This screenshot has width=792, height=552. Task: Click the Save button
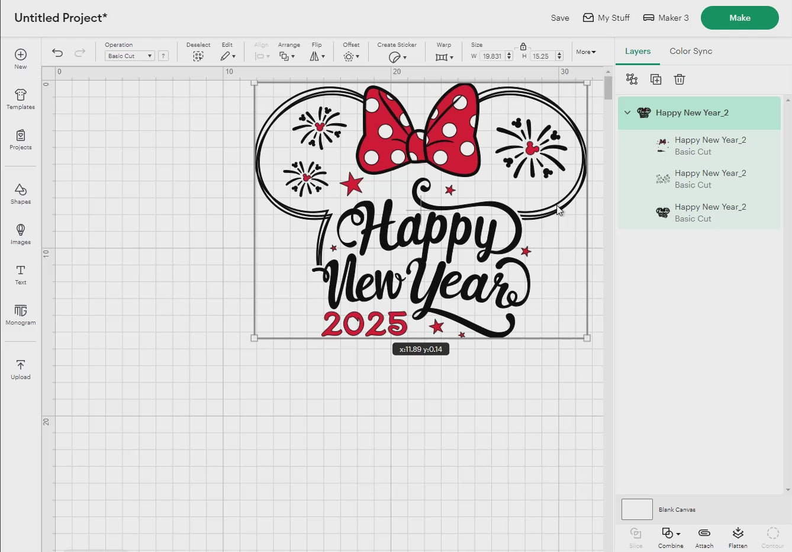pos(560,18)
